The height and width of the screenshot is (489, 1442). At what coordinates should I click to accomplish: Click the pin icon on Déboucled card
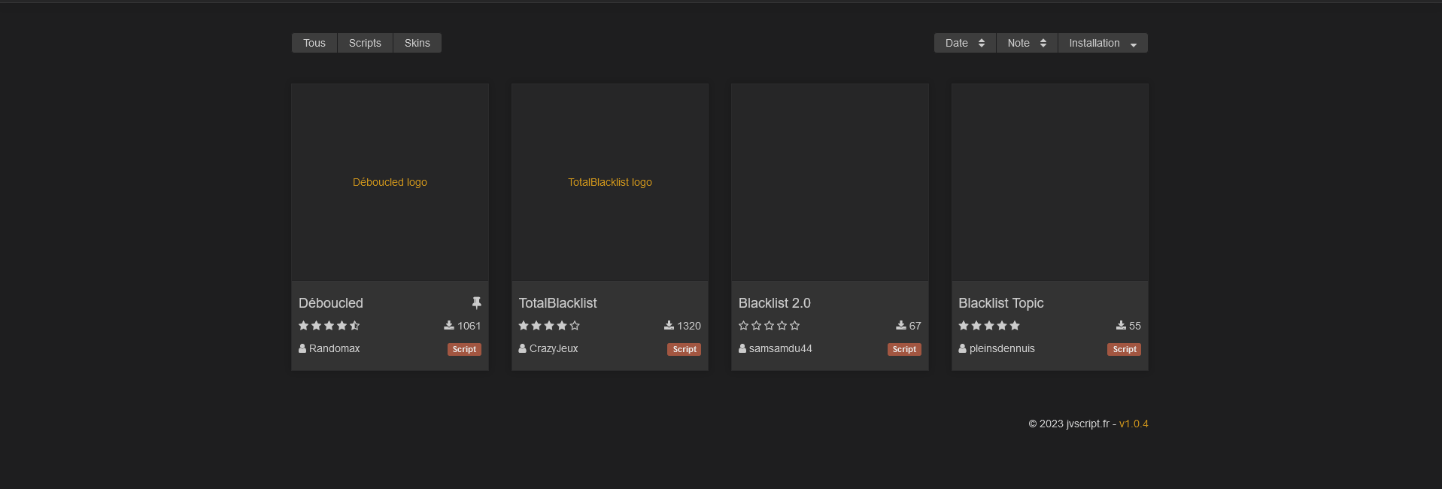pyautogui.click(x=476, y=302)
